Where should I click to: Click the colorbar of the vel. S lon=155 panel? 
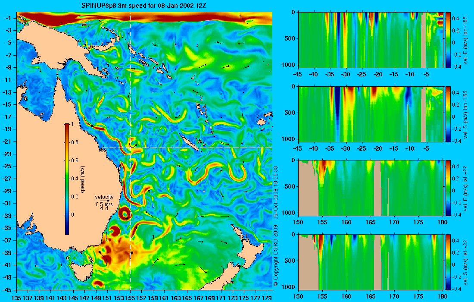click(x=448, y=114)
